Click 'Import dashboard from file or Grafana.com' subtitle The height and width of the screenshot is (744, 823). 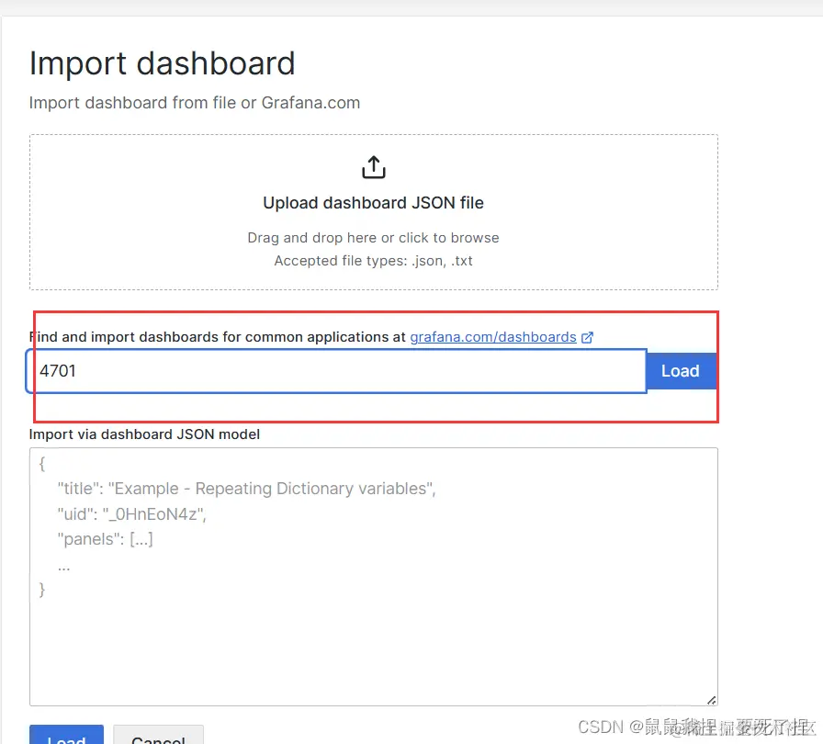click(195, 103)
